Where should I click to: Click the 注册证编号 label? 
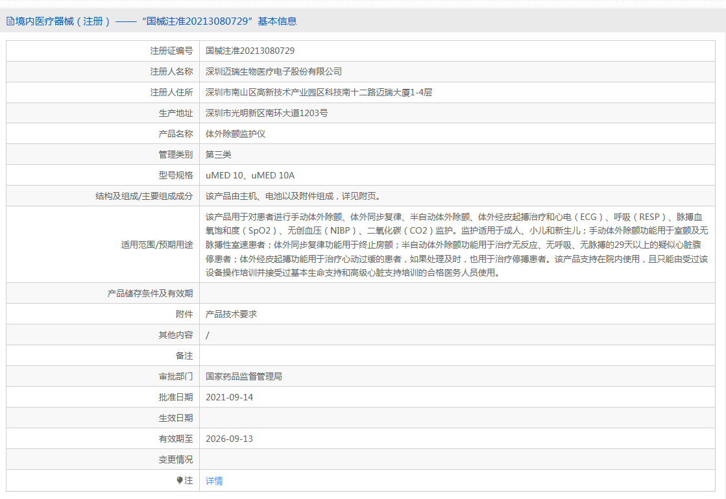coord(171,51)
